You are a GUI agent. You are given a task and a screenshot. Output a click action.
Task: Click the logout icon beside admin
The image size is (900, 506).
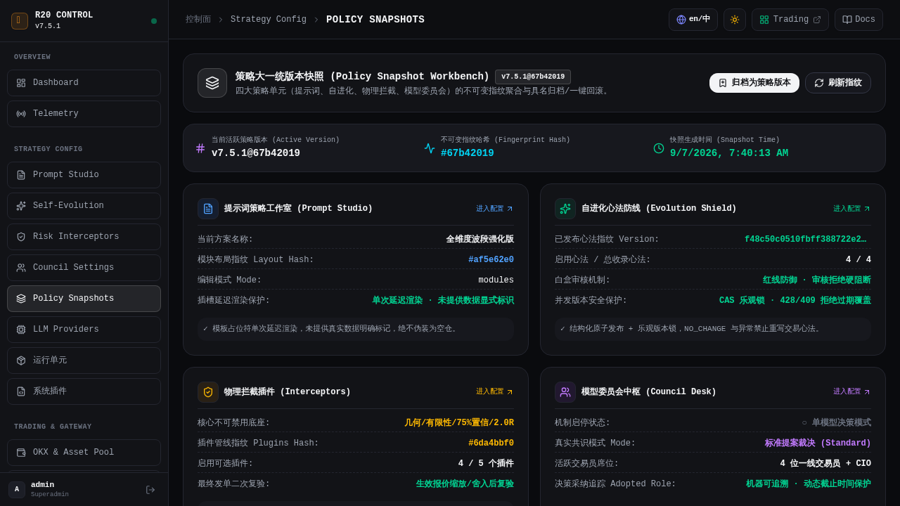[150, 490]
